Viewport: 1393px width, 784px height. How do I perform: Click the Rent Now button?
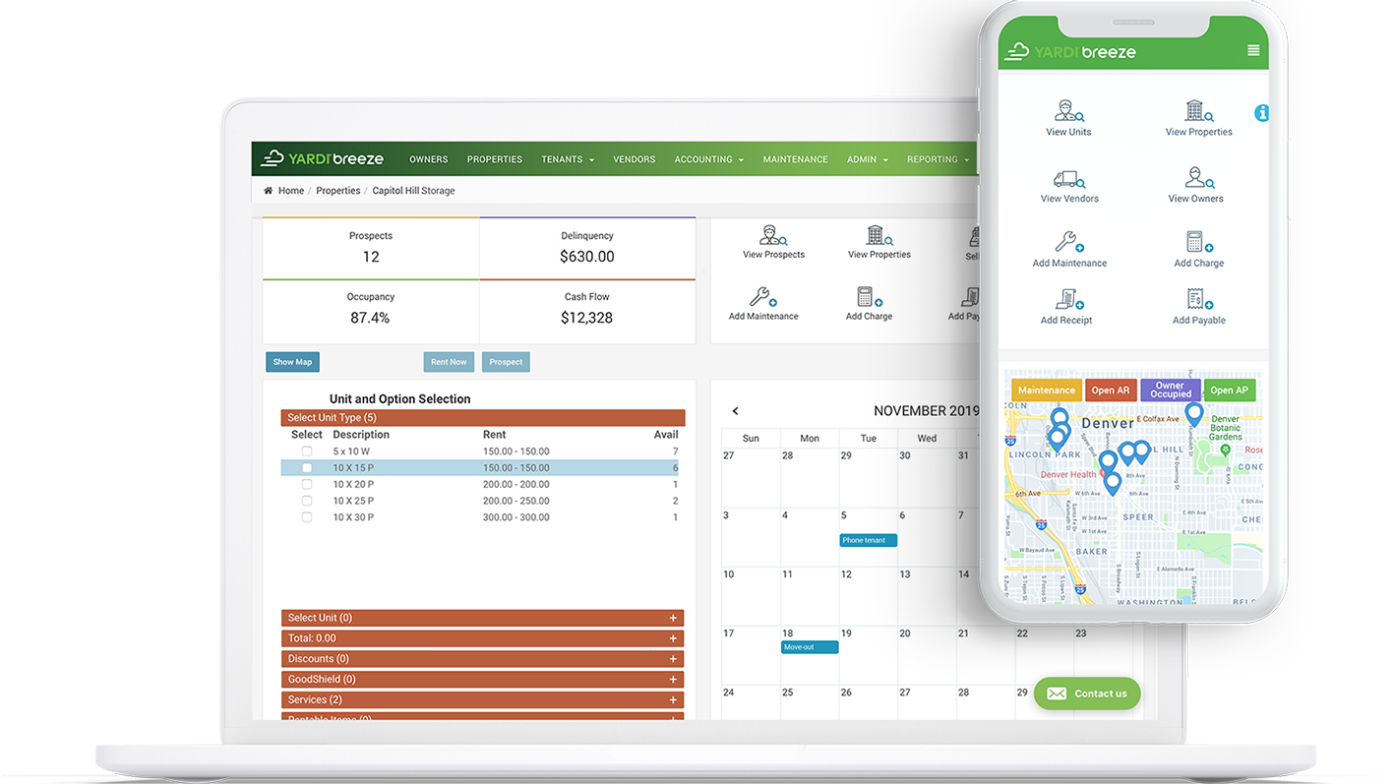pos(449,362)
